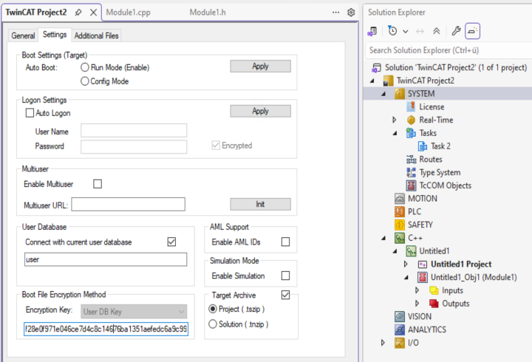
Task: Open the tab overflow ellipsis menu
Action: point(335,13)
